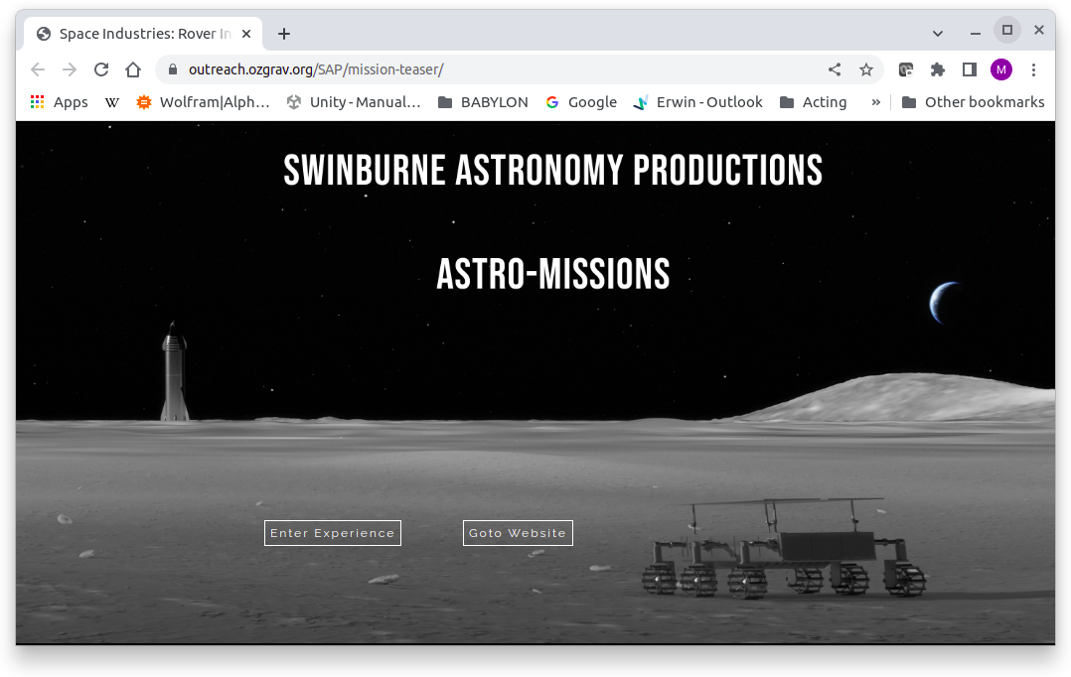
Task: Switch to the Space Industries: Rover tab
Action: coord(138,33)
